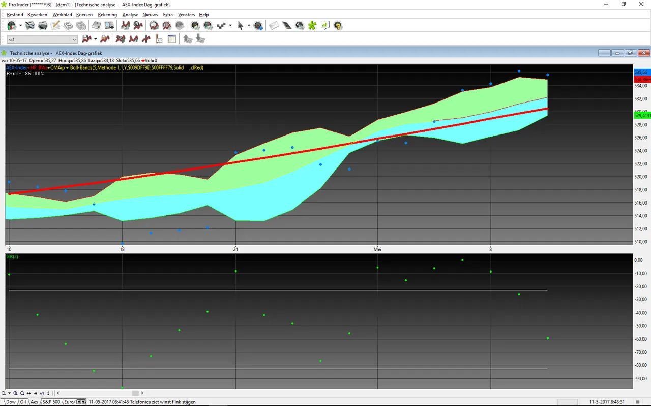The width and height of the screenshot is (651, 406).
Task: Click the globe with green arrow icon
Action: click(x=12, y=25)
